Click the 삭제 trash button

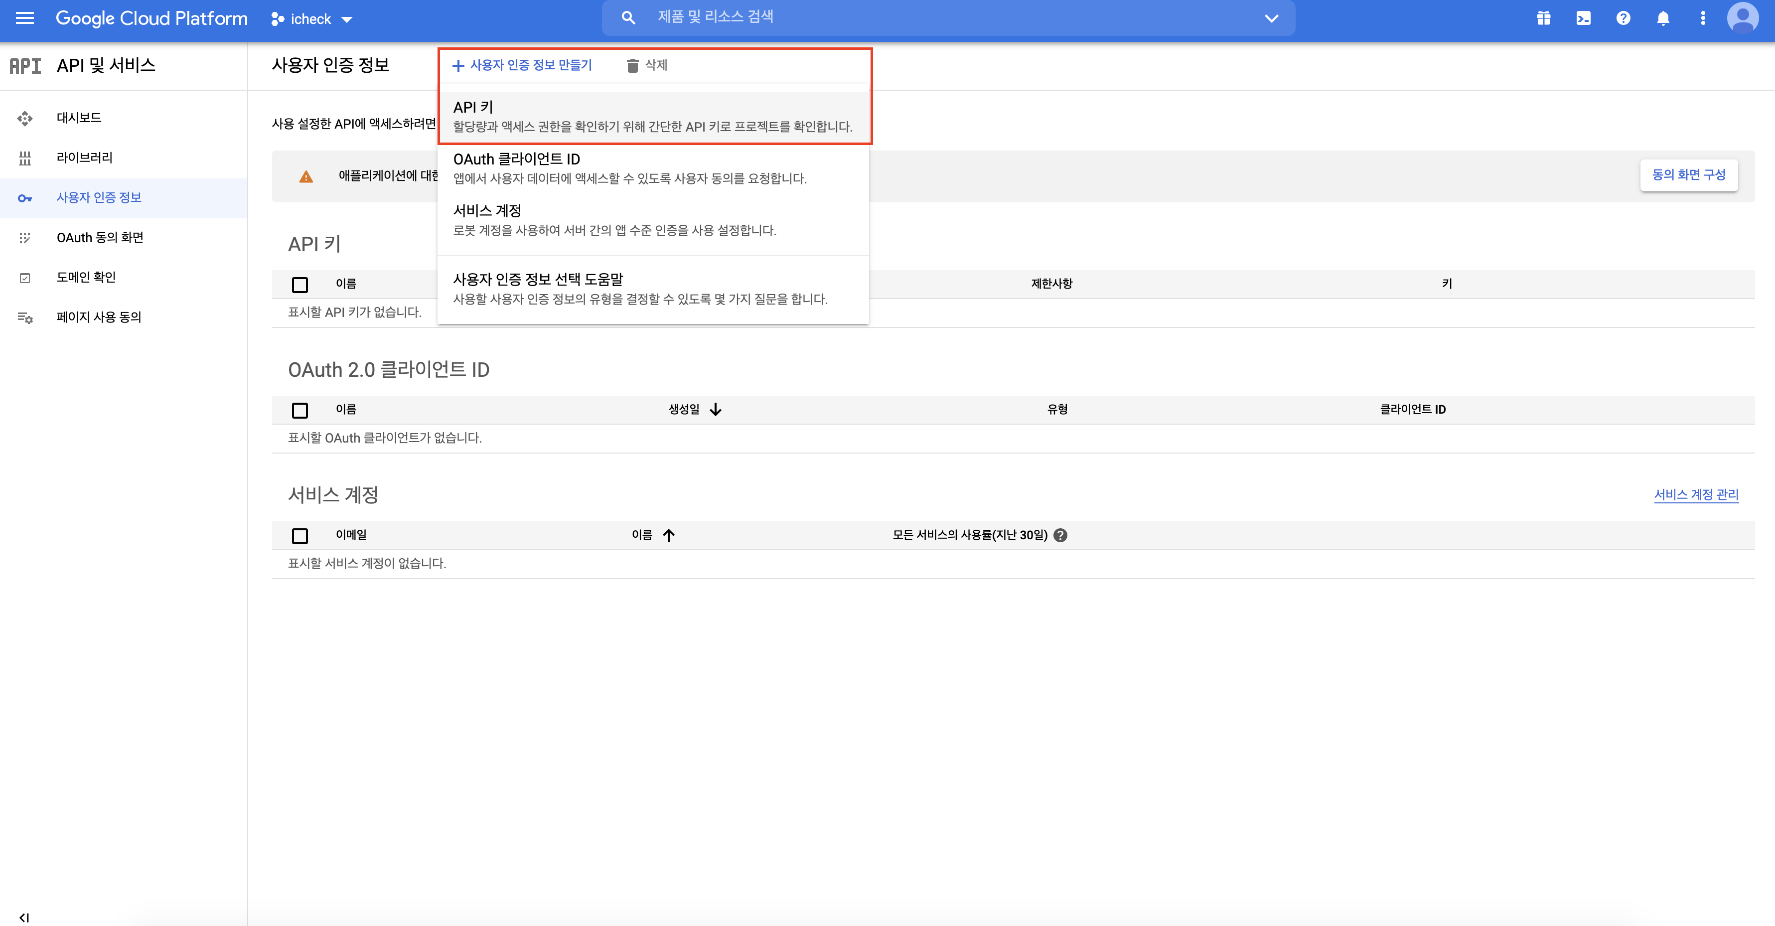(x=646, y=65)
